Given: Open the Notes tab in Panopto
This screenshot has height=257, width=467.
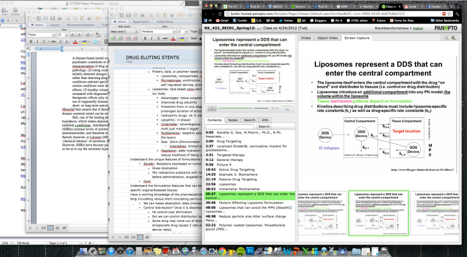Looking at the screenshot, I should [x=232, y=120].
